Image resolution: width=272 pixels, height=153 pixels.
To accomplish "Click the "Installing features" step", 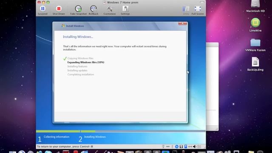I will [77, 66].
